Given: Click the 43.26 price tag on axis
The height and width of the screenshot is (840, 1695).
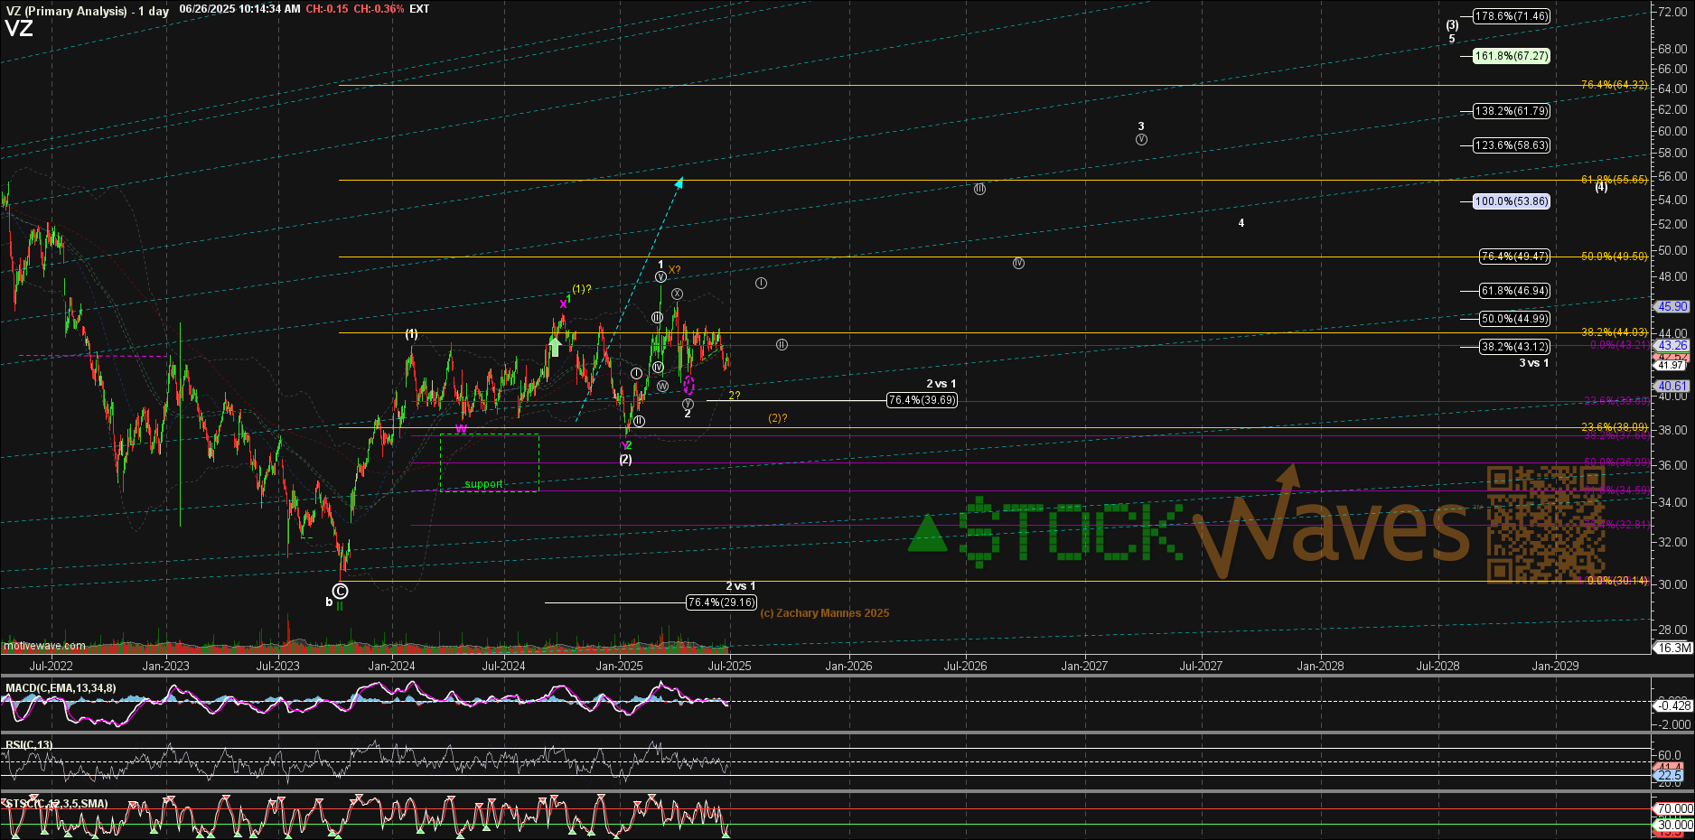Looking at the screenshot, I should (x=1672, y=346).
